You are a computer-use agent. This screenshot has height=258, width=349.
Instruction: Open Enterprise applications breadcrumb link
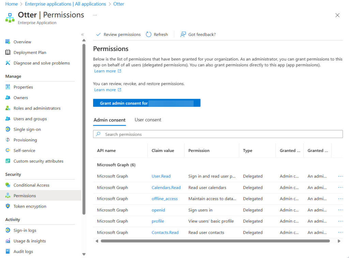65,4
